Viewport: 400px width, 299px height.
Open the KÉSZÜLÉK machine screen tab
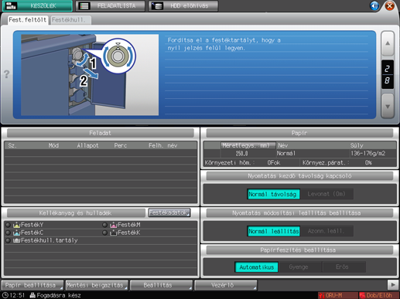37,5
